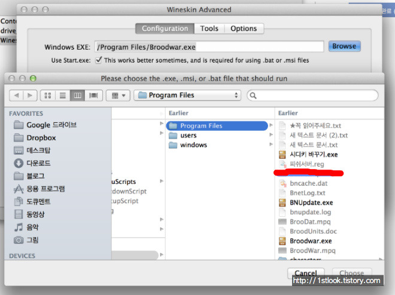Select 피쉬서버.reg file
The width and height of the screenshot is (395, 295).
point(302,164)
